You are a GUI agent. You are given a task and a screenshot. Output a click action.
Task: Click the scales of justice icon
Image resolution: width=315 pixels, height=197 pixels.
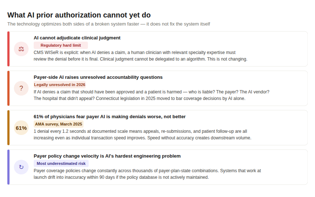(x=21, y=49)
